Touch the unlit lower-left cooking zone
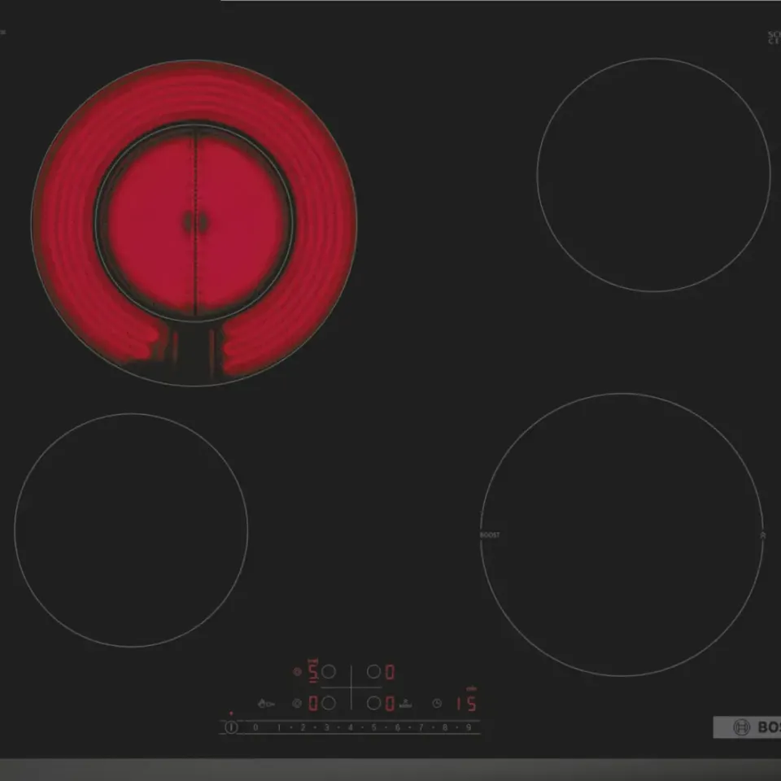781x781 pixels. coord(132,530)
